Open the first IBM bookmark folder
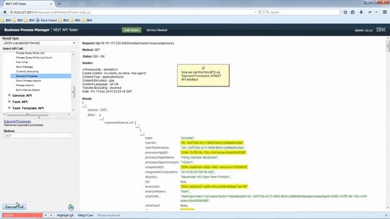Screen dimensions: 390x219 pos(6,20)
